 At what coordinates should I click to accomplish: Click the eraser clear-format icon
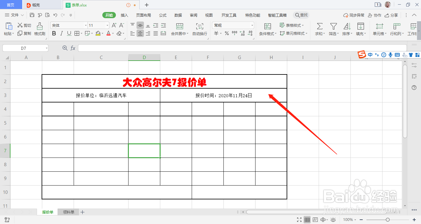(119, 33)
